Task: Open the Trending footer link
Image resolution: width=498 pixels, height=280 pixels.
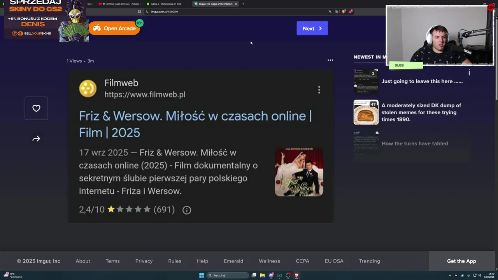Action: coord(370,261)
